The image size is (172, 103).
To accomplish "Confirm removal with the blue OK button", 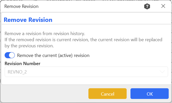I will [x=150, y=94].
